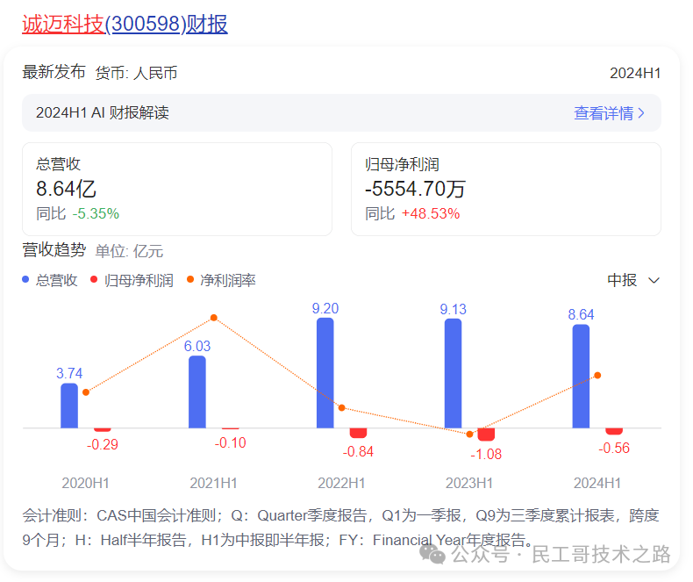Click the 货币: 人民币 label

(x=136, y=73)
